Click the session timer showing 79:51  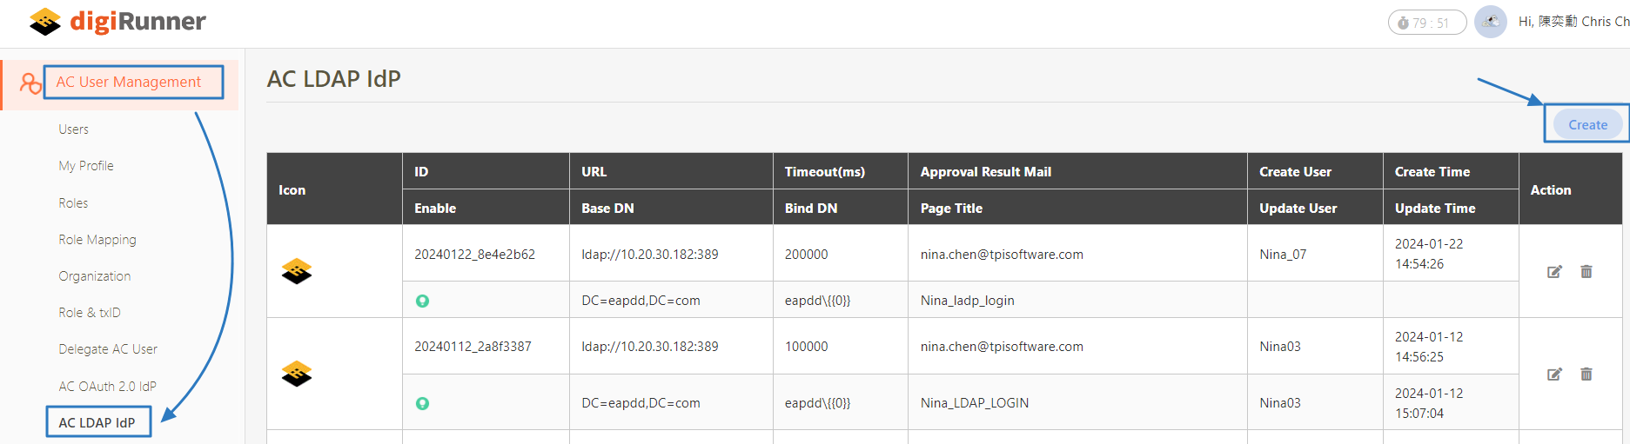(1426, 23)
